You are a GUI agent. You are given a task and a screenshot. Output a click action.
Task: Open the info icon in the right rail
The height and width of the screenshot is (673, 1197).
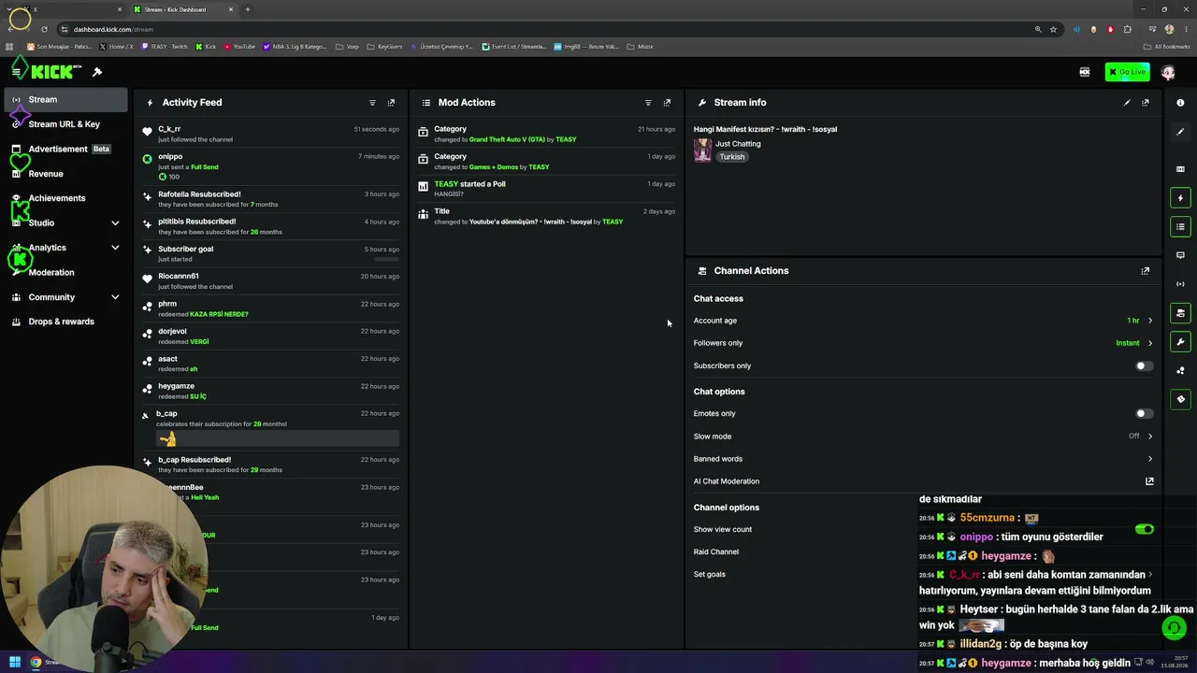(1180, 103)
